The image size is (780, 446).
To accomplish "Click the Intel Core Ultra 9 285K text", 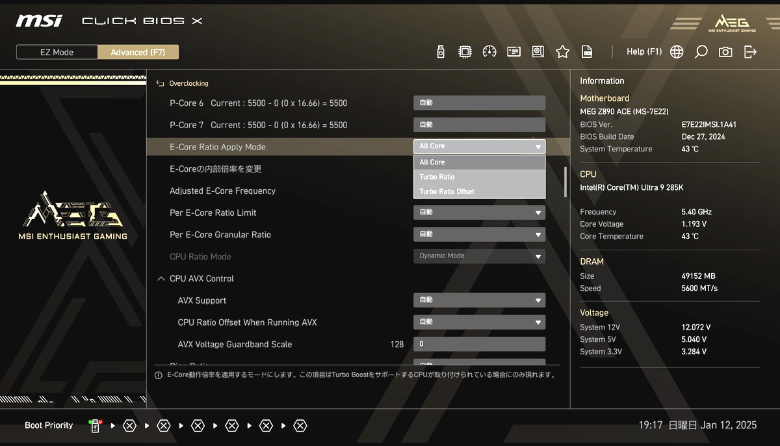I will (x=632, y=188).
